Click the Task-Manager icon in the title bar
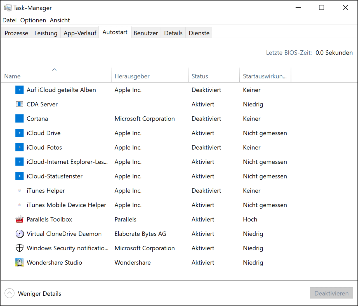The height and width of the screenshot is (306, 358). tap(8, 8)
